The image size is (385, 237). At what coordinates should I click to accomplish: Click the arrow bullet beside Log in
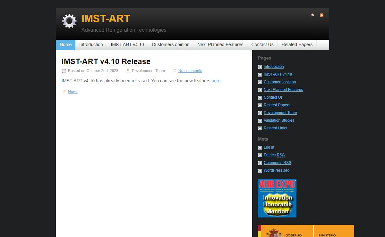point(260,148)
